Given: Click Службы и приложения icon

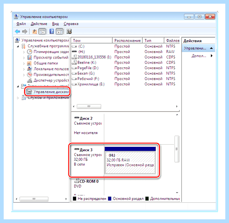Looking at the screenshot, I should [x=24, y=98].
